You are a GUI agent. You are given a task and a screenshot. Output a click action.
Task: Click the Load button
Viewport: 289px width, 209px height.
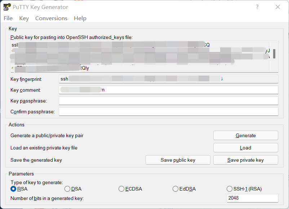[x=246, y=148]
